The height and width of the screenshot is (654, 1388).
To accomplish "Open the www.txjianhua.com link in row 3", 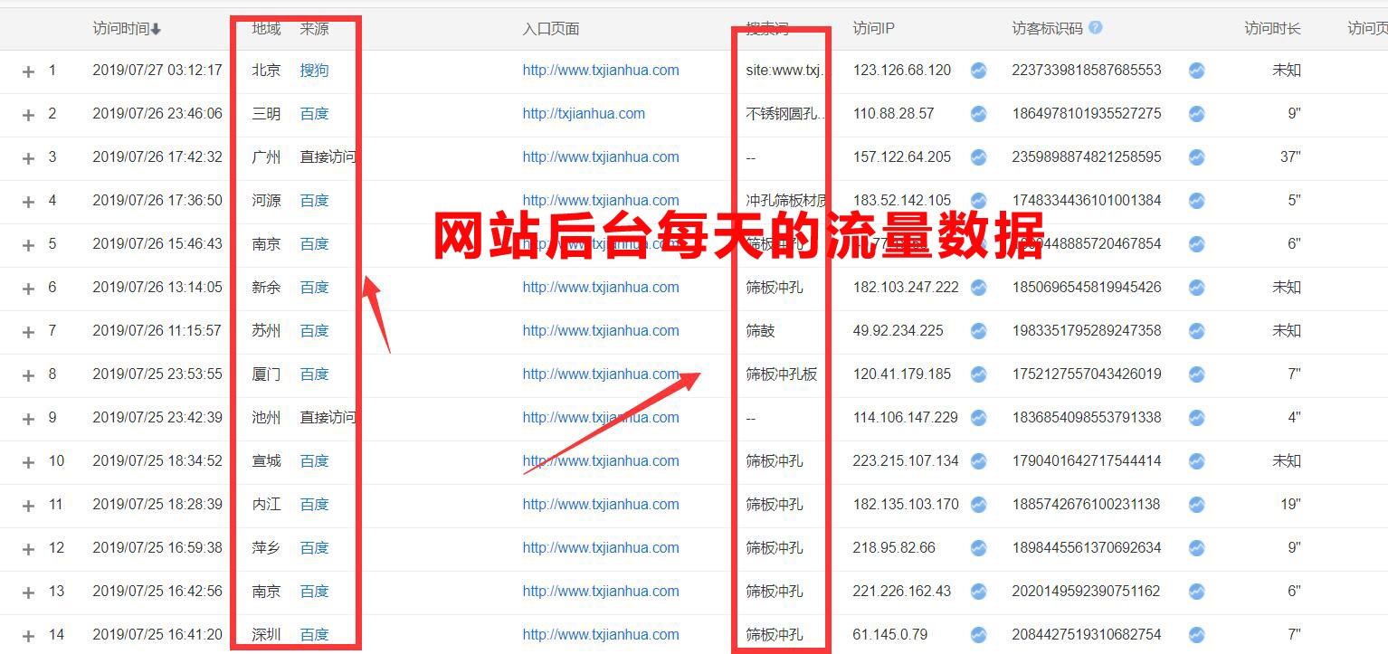I will point(601,157).
